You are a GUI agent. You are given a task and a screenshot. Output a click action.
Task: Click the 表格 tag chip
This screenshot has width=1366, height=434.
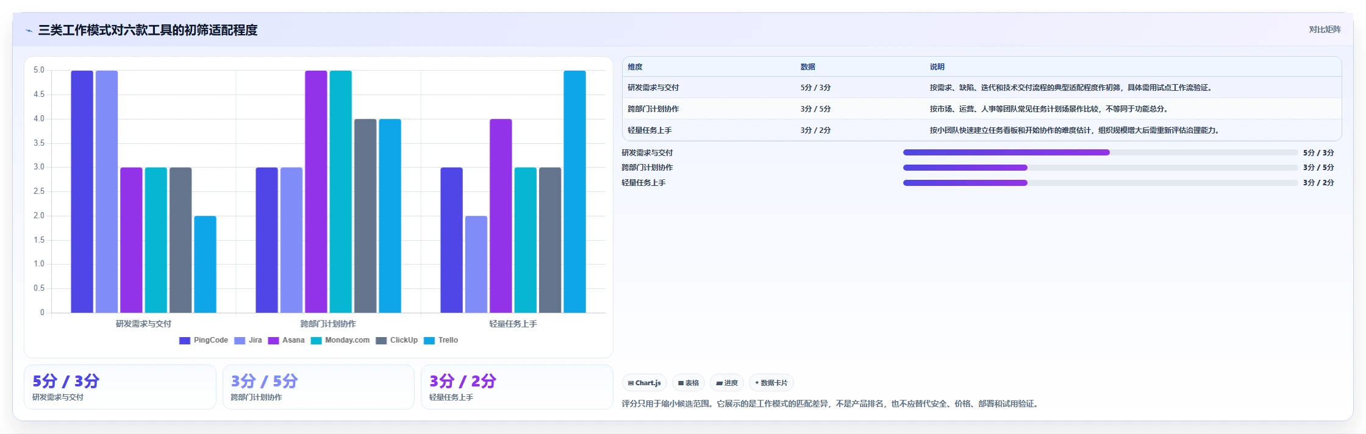(x=688, y=383)
